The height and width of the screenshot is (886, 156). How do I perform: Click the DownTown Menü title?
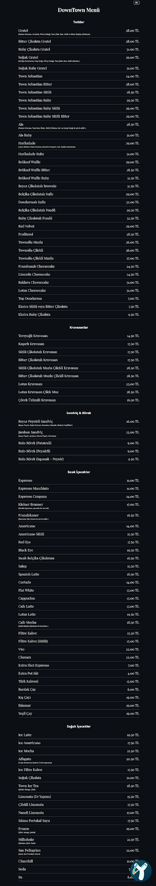[78, 10]
